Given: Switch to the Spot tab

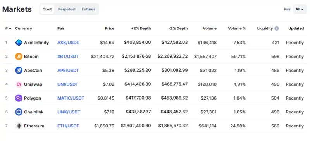Looking at the screenshot, I should tap(47, 9).
